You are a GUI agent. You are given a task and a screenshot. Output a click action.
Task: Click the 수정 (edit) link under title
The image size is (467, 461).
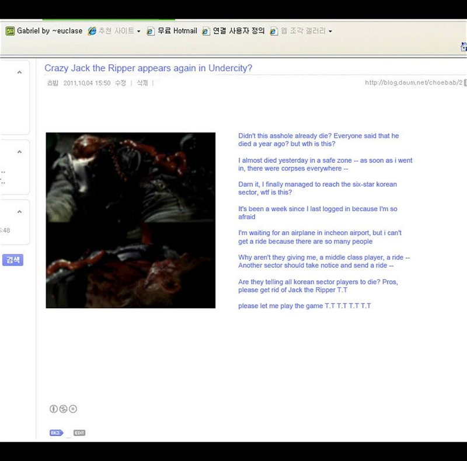pyautogui.click(x=120, y=83)
